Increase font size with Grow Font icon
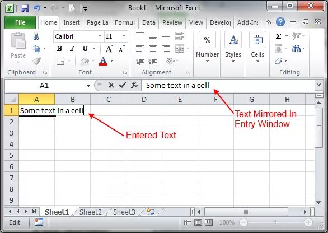 109,49
